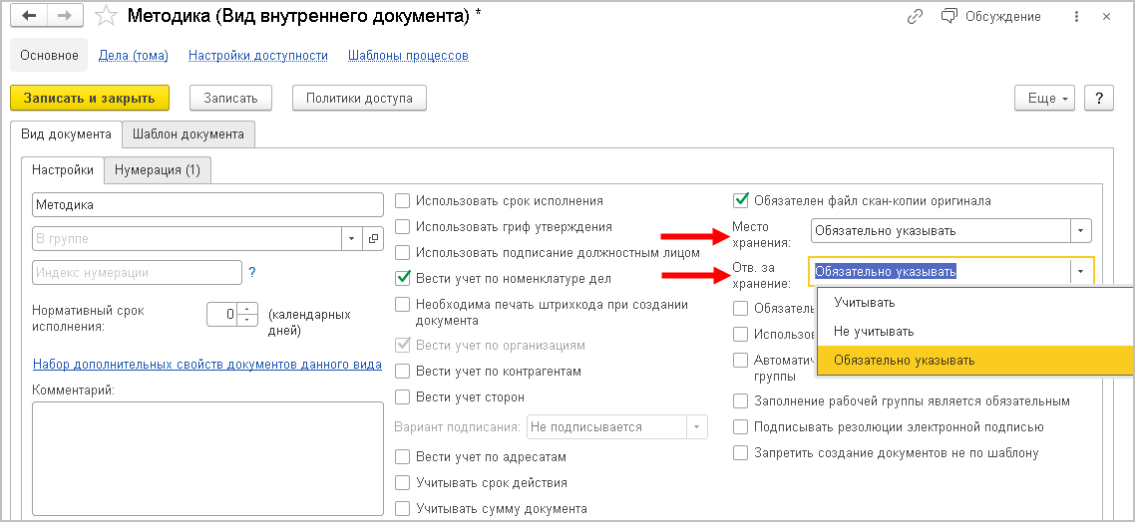Screen dimensions: 1135x522
Task: Click the Индекс нумерации input field
Action: tap(137, 272)
